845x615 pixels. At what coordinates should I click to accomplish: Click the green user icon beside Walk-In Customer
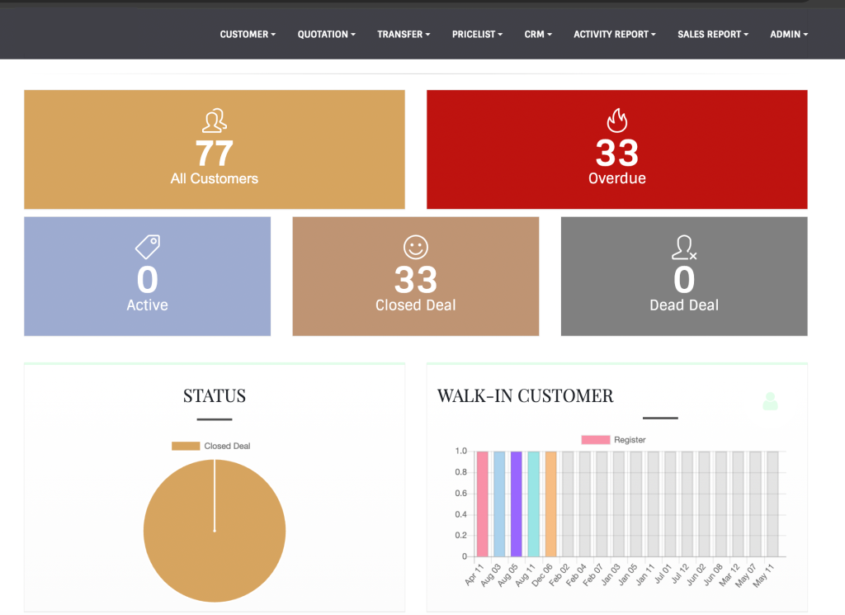(x=770, y=401)
